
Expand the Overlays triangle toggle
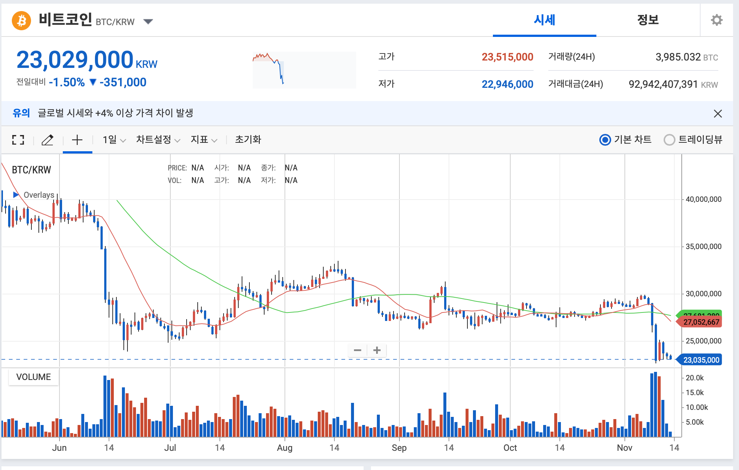16,194
